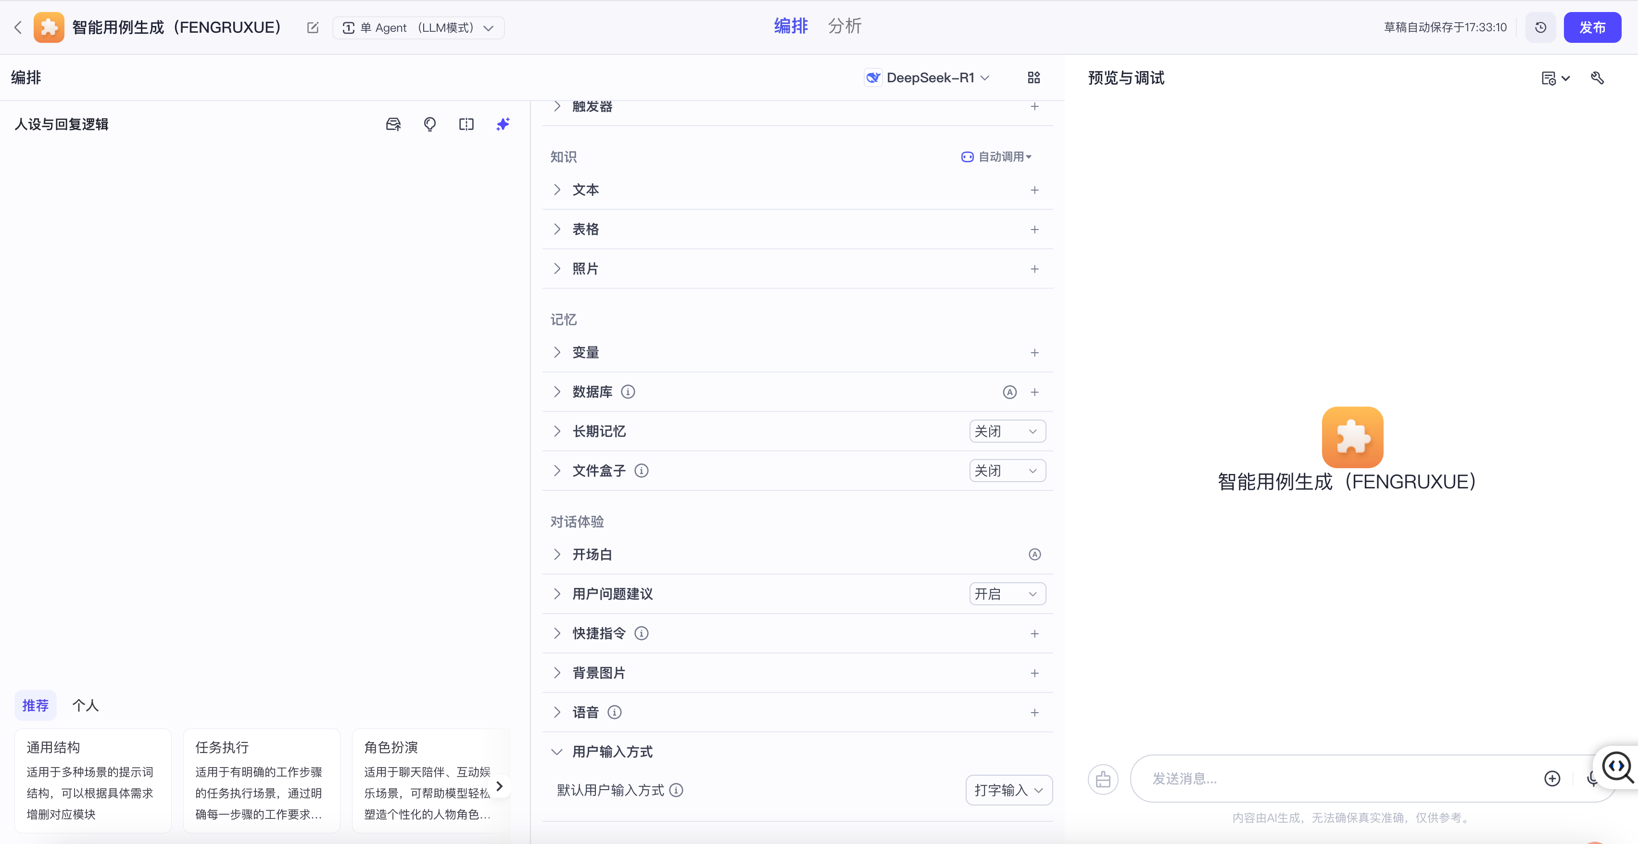Screen dimensions: 1638x844
Task: Open the grid layout icon beside DeepSeek-R1
Action: (x=1034, y=77)
